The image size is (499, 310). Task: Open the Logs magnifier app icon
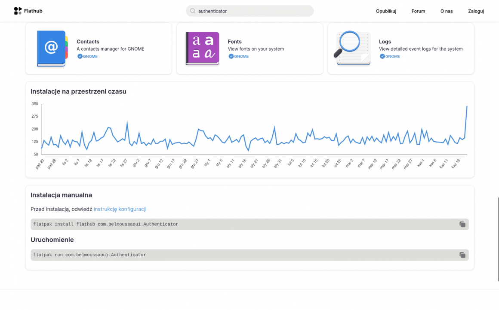[x=352, y=49]
